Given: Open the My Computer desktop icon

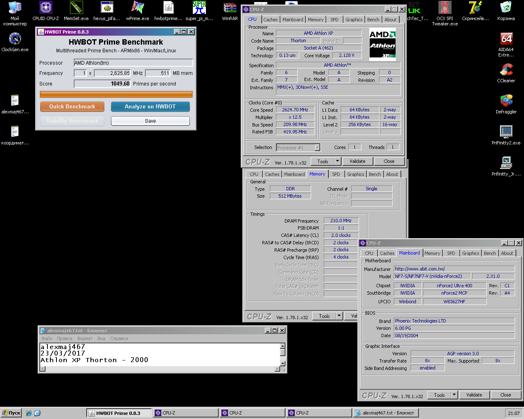Looking at the screenshot, I should tap(15, 13).
